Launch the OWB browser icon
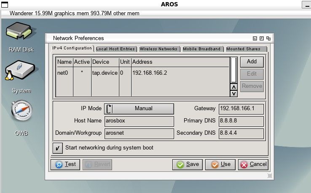311x193 pixels. pos(21,111)
